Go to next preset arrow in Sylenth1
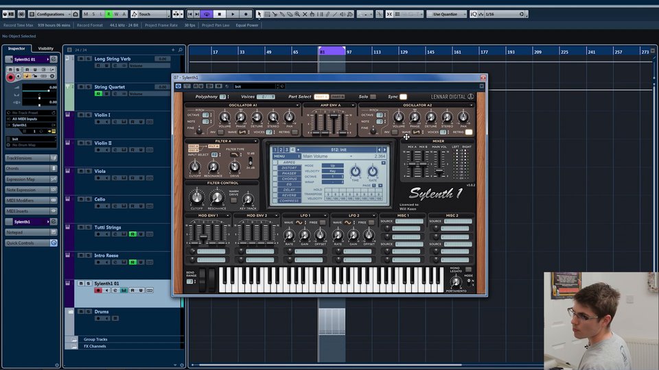This screenshot has width=659, height=370. point(384,150)
